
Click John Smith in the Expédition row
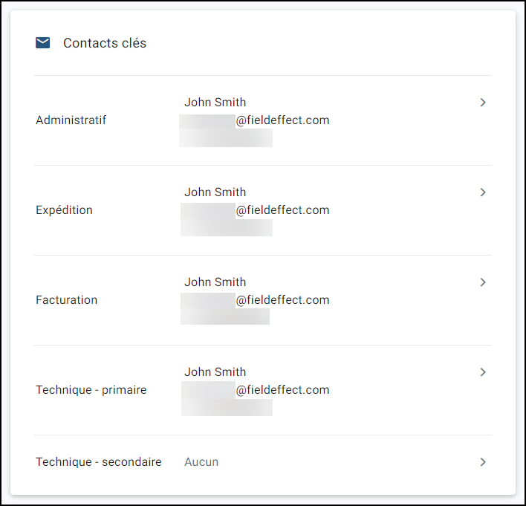215,192
